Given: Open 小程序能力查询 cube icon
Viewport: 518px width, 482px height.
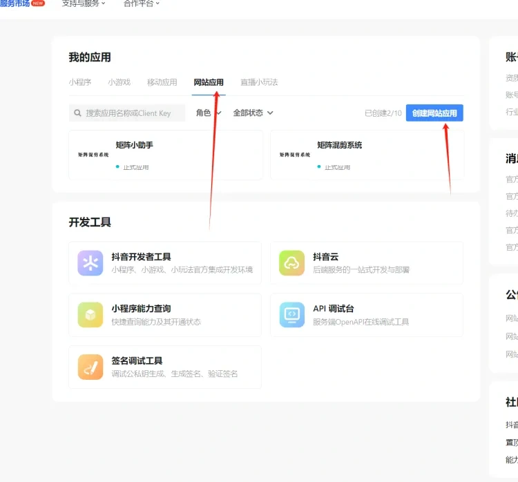Looking at the screenshot, I should tap(90, 315).
